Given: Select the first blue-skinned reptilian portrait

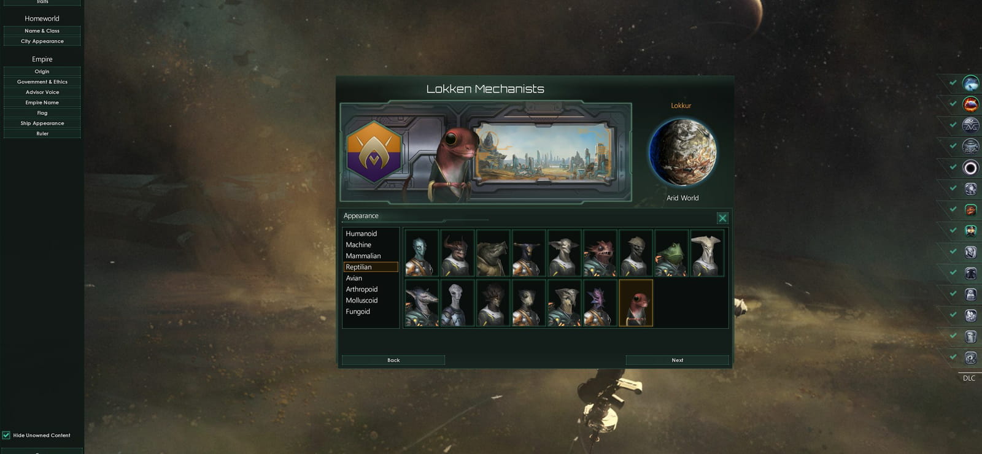Looking at the screenshot, I should pos(422,253).
